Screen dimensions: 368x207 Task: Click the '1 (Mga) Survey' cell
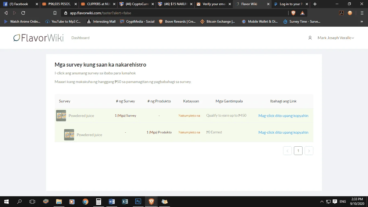click(x=126, y=116)
